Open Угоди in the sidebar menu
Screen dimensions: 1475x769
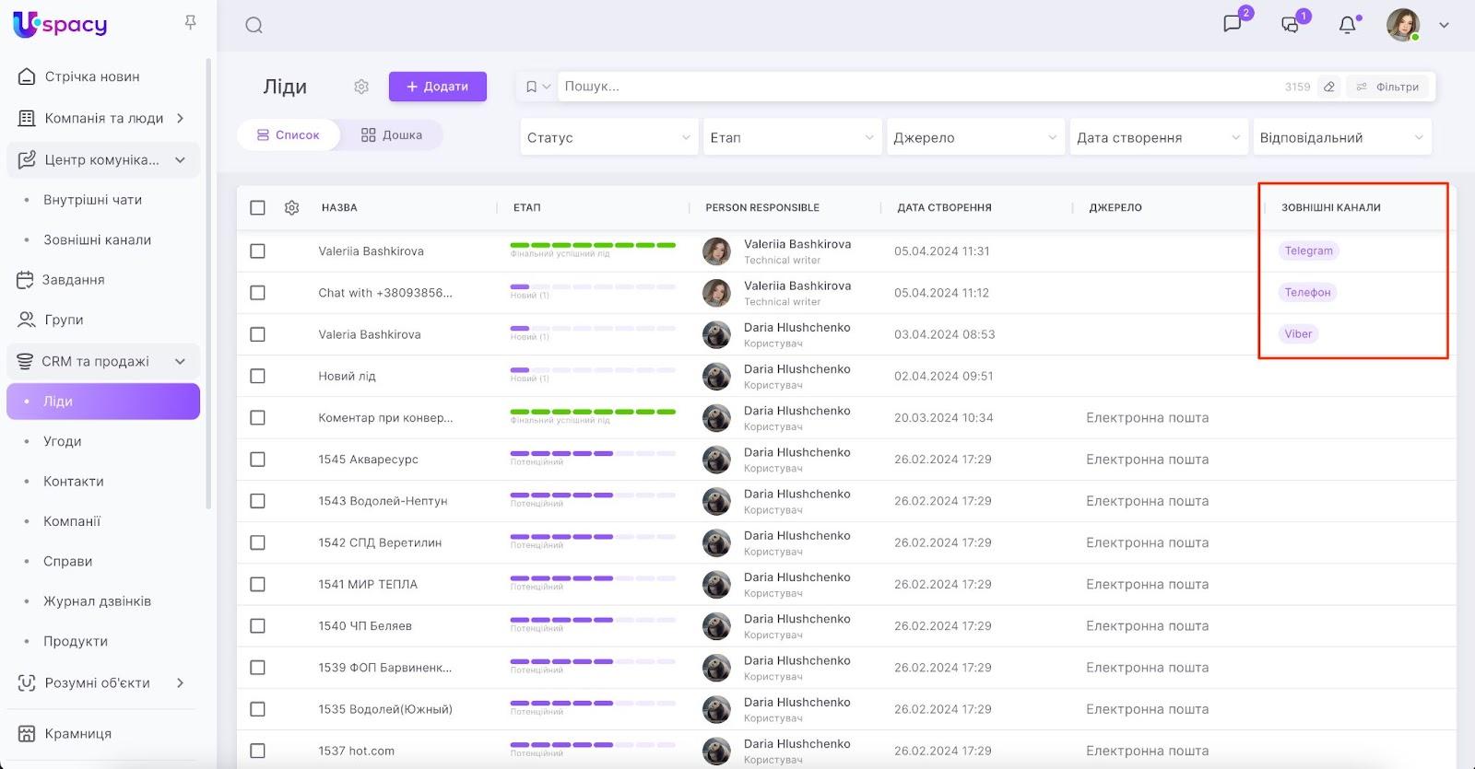[x=63, y=441]
